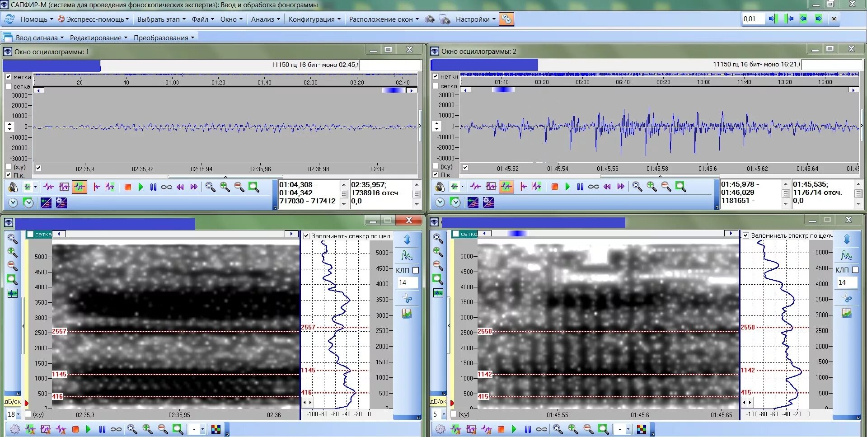Image resolution: width=867 pixels, height=437 pixels.
Task: Toggle loop playback in oscillogram window 1
Action: pyautogui.click(x=167, y=187)
